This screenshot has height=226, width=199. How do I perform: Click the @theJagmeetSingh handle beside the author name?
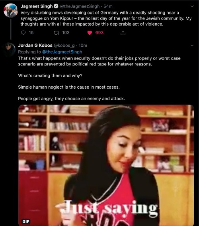[80, 6]
